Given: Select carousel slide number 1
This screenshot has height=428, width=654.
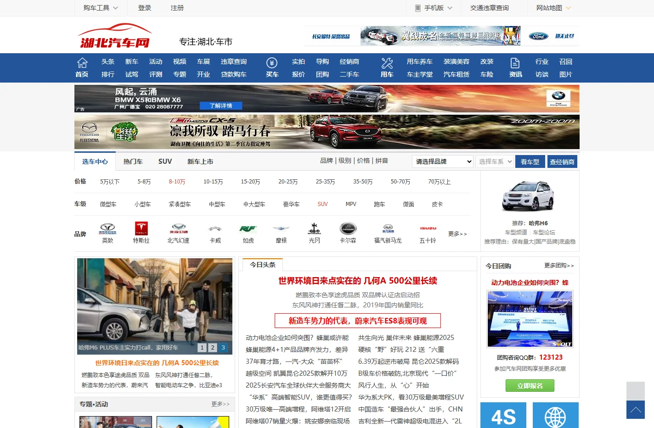Looking at the screenshot, I should pos(202,348).
